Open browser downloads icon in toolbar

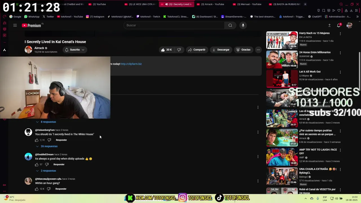(351, 10)
